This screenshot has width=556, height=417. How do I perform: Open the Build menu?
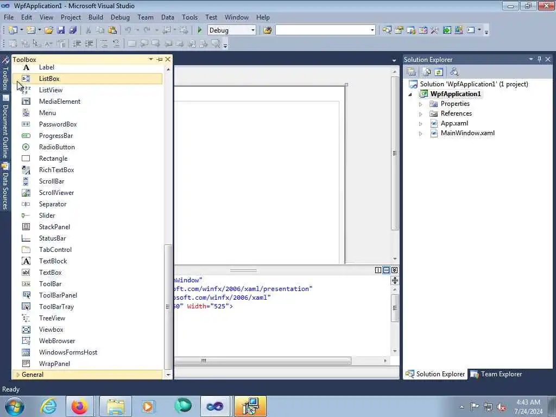pos(96,17)
